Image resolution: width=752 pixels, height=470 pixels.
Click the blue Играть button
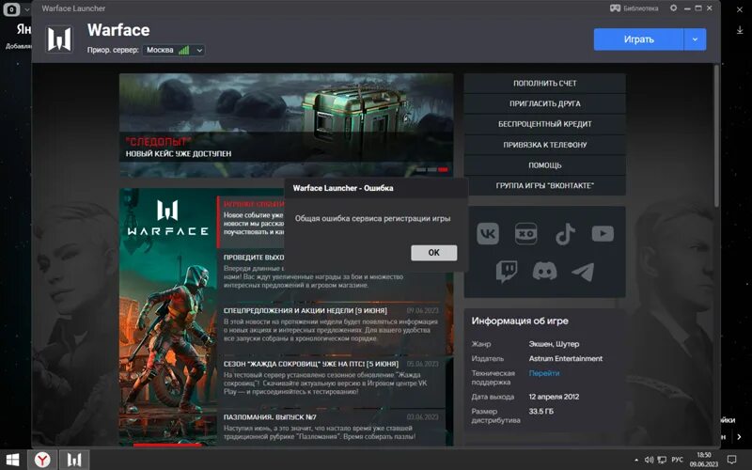[x=638, y=39]
